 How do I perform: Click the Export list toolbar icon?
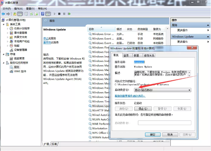(x=36, y=14)
